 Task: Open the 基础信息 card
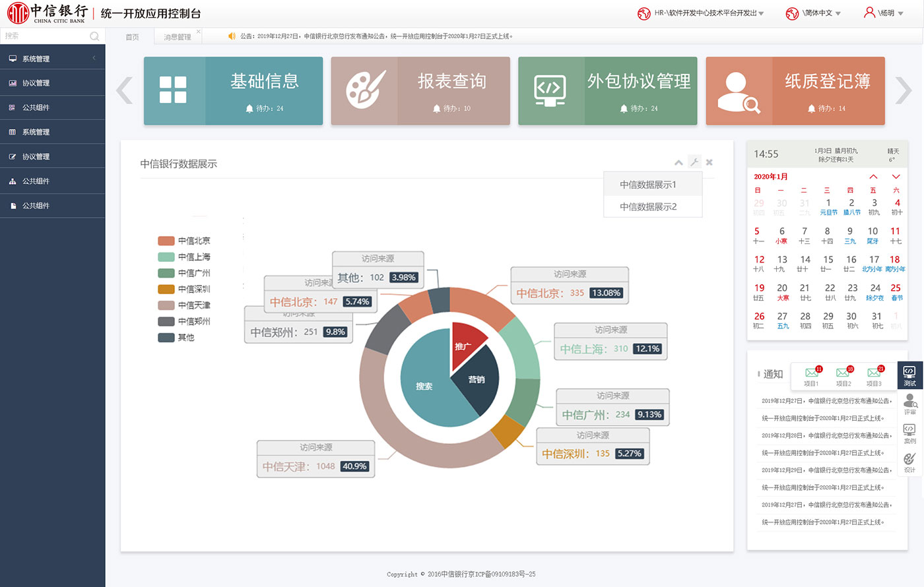pos(233,91)
